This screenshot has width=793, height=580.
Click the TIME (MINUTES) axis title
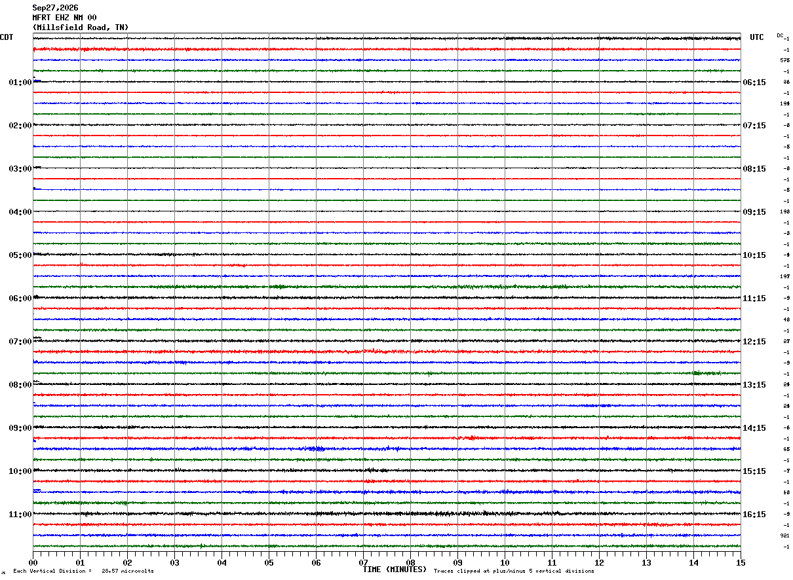pos(395,570)
